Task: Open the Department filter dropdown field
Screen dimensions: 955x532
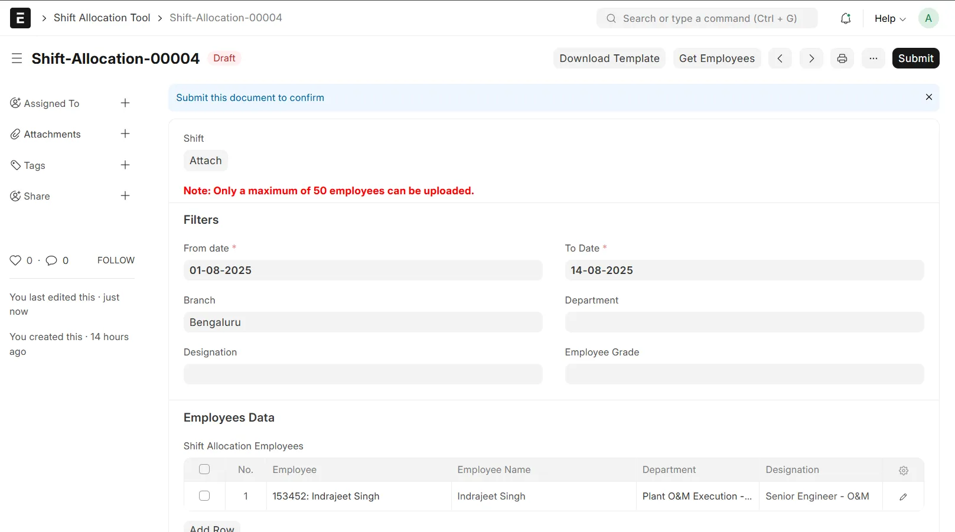Action: tap(744, 322)
